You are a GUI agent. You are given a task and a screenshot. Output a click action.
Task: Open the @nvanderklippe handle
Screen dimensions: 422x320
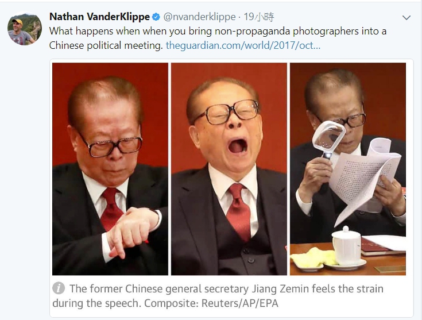[x=199, y=17]
